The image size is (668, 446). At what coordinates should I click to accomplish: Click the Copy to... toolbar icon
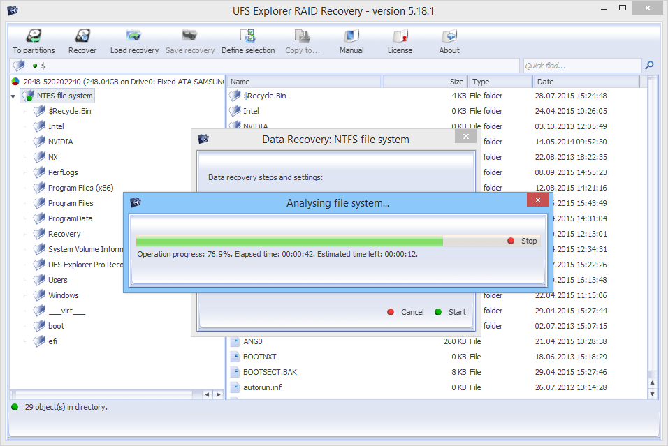click(x=302, y=36)
